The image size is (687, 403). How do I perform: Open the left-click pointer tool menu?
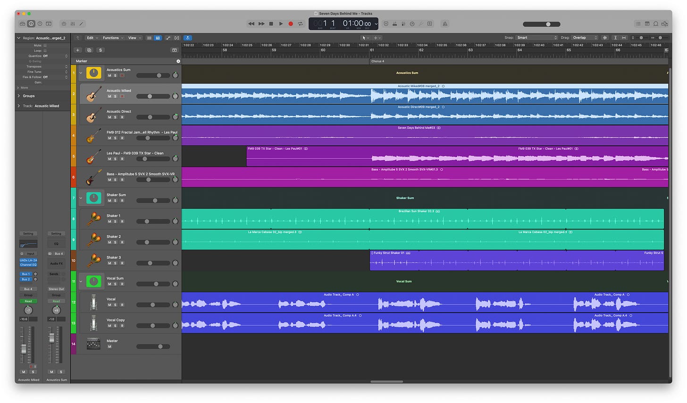point(365,38)
